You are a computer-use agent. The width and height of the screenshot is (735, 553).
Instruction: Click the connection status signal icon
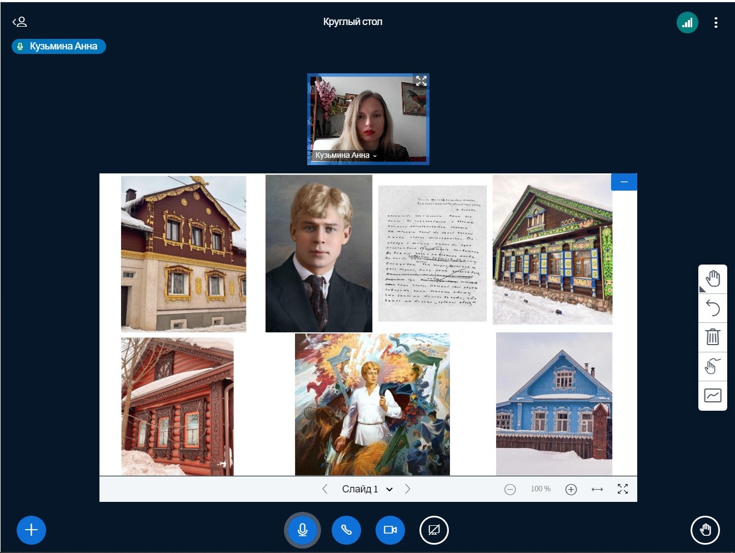[x=687, y=22]
